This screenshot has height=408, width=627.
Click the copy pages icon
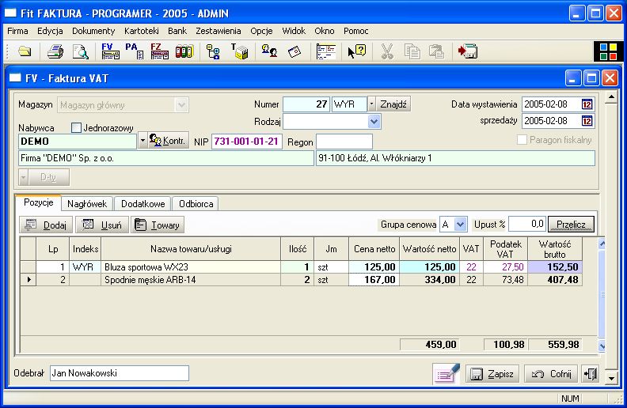(412, 51)
